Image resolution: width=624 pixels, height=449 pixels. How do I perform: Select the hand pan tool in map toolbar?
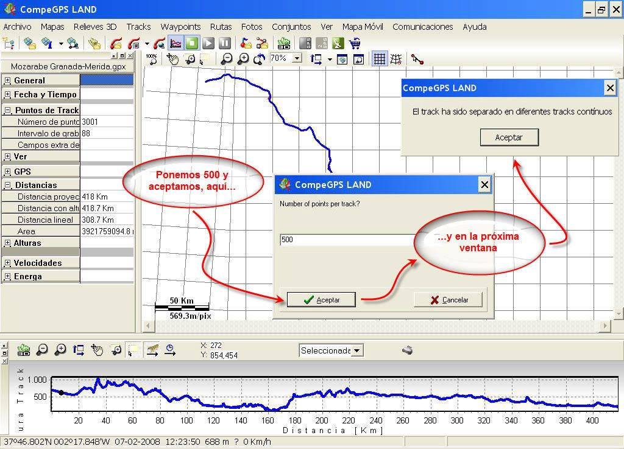tap(172, 59)
